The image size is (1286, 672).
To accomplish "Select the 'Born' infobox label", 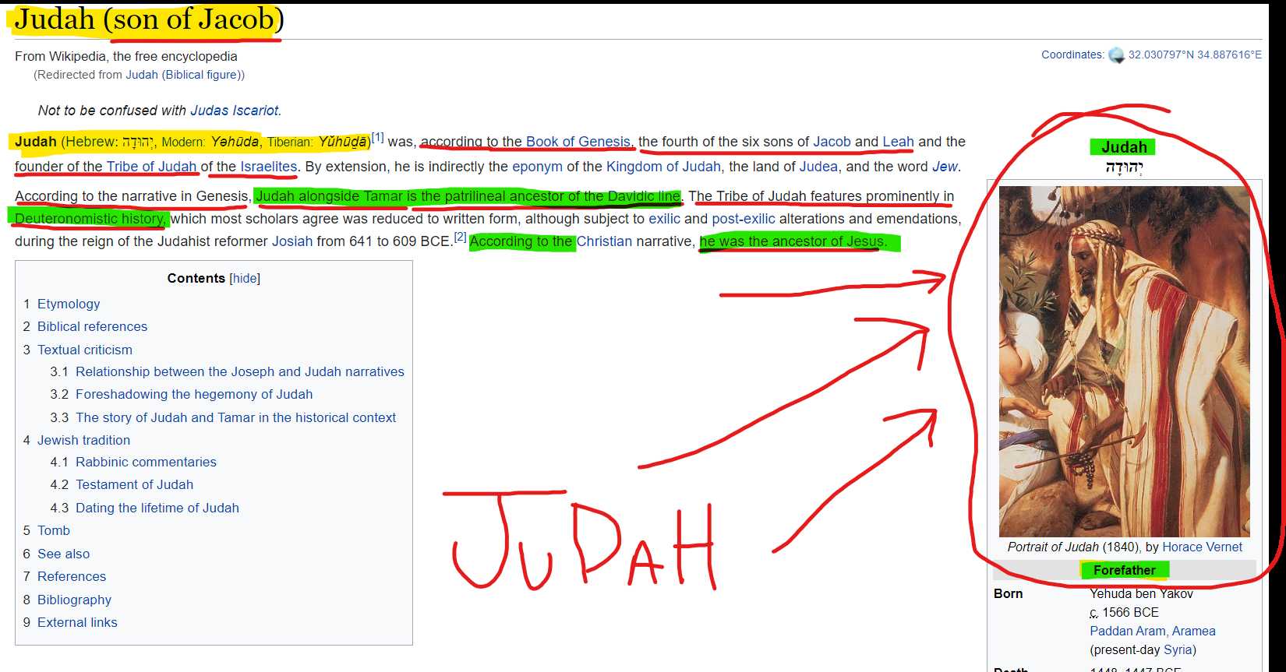I will [1008, 593].
